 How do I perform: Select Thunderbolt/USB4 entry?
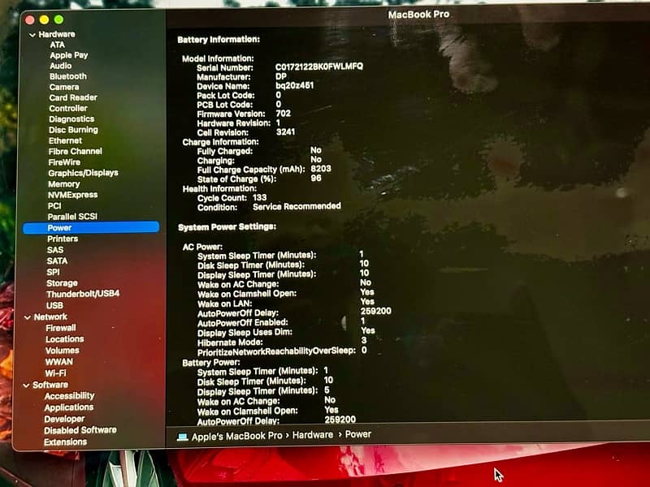(83, 294)
